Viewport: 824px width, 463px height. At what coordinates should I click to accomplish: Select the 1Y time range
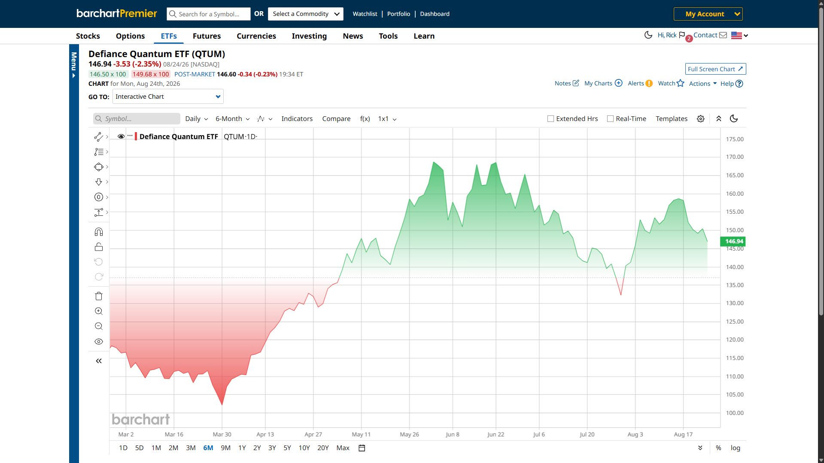pos(242,448)
